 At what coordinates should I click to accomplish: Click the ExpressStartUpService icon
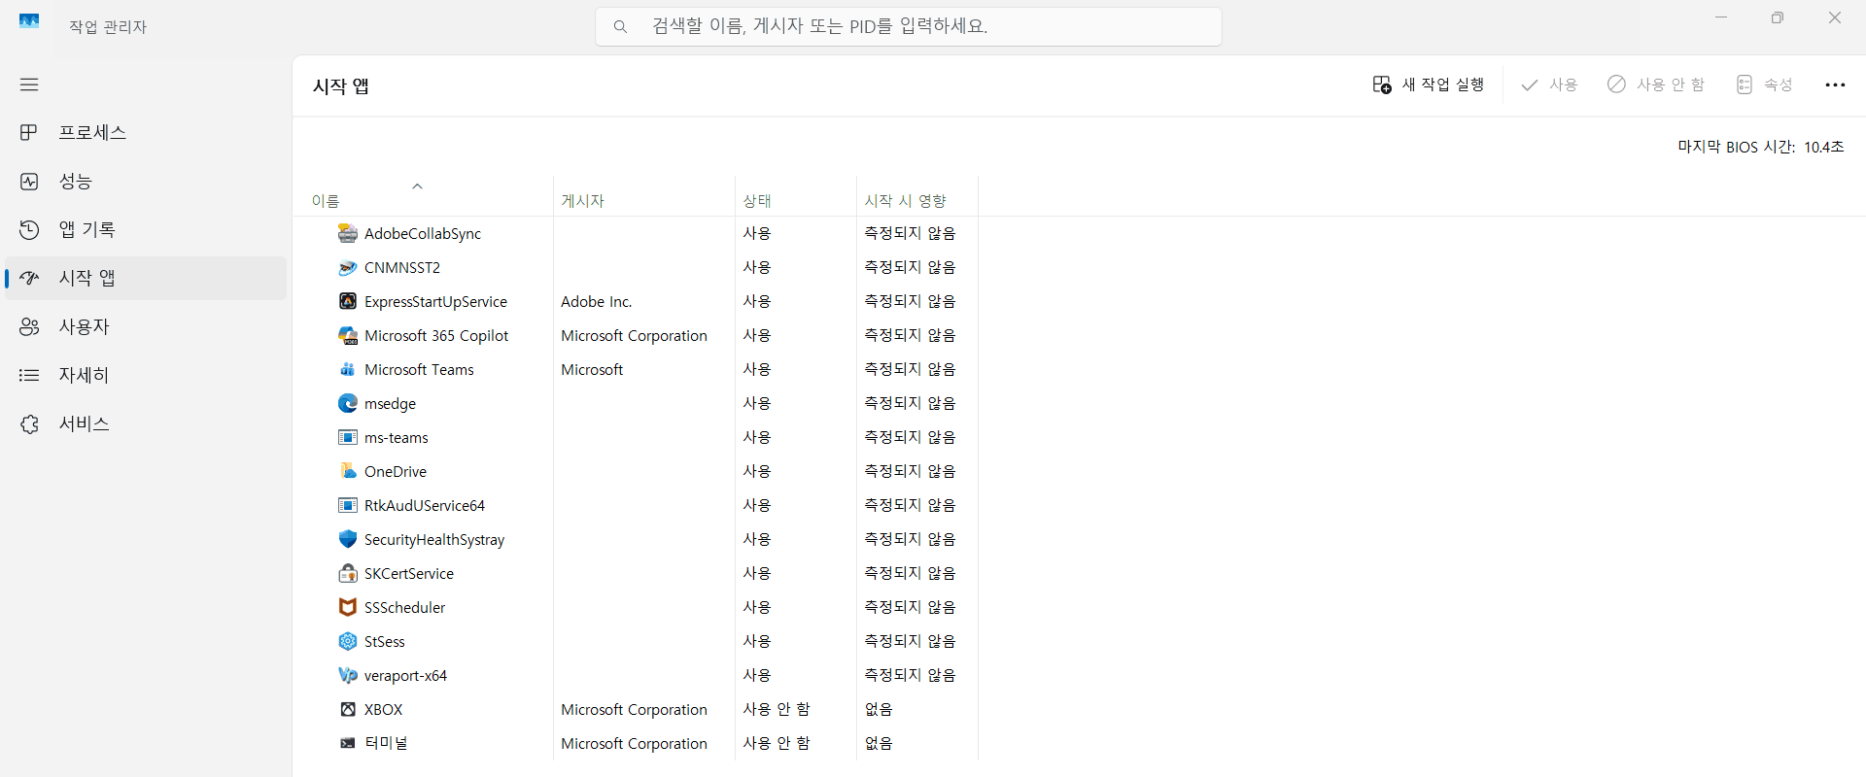click(348, 301)
